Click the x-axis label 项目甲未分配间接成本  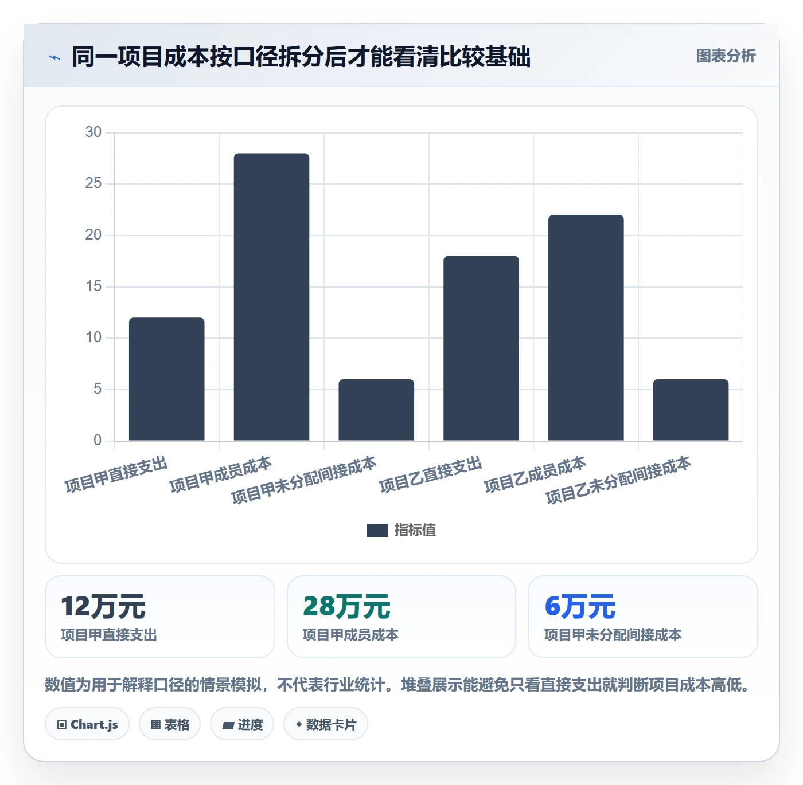pos(304,480)
